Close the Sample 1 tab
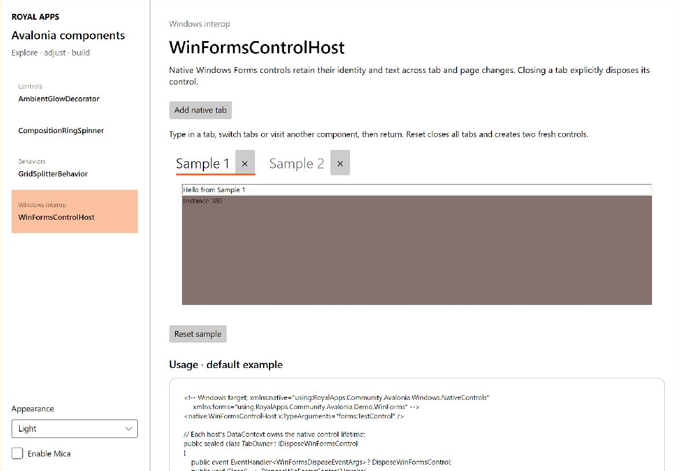The height and width of the screenshot is (471, 681). [x=245, y=163]
